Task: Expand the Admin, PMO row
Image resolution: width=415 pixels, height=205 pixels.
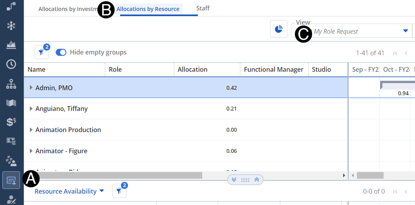Action: tap(31, 87)
